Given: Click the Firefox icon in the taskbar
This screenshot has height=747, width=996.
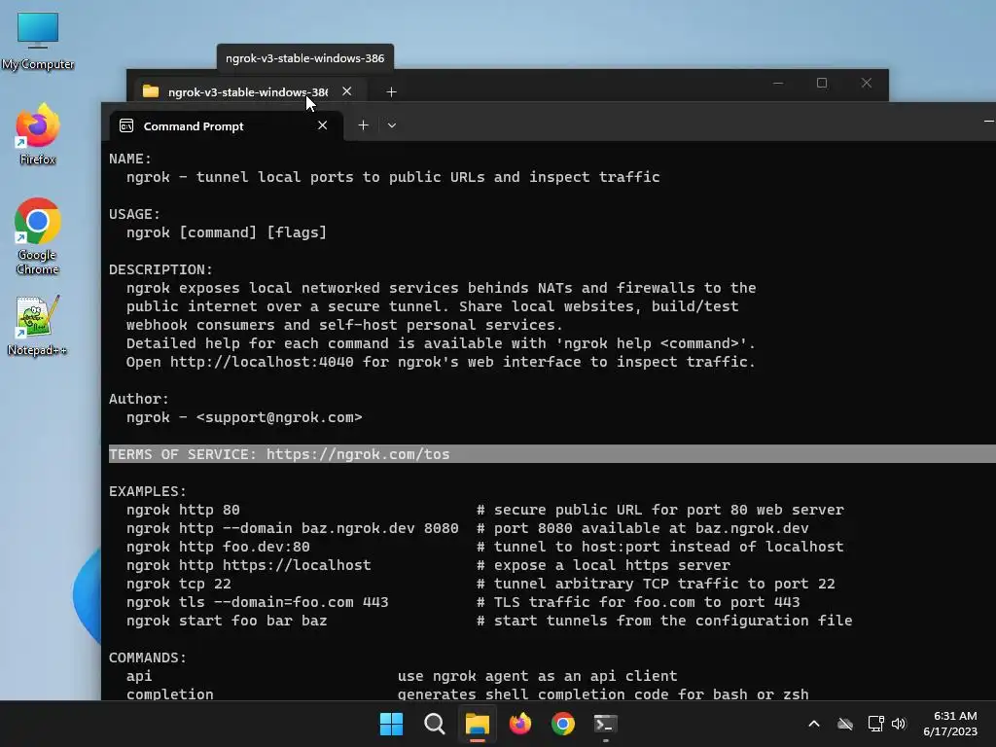Looking at the screenshot, I should pos(520,724).
